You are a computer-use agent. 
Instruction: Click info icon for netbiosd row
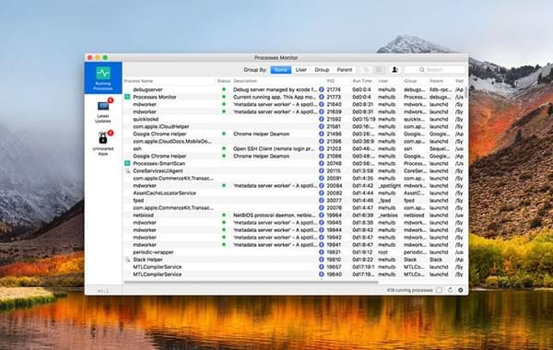(x=322, y=215)
